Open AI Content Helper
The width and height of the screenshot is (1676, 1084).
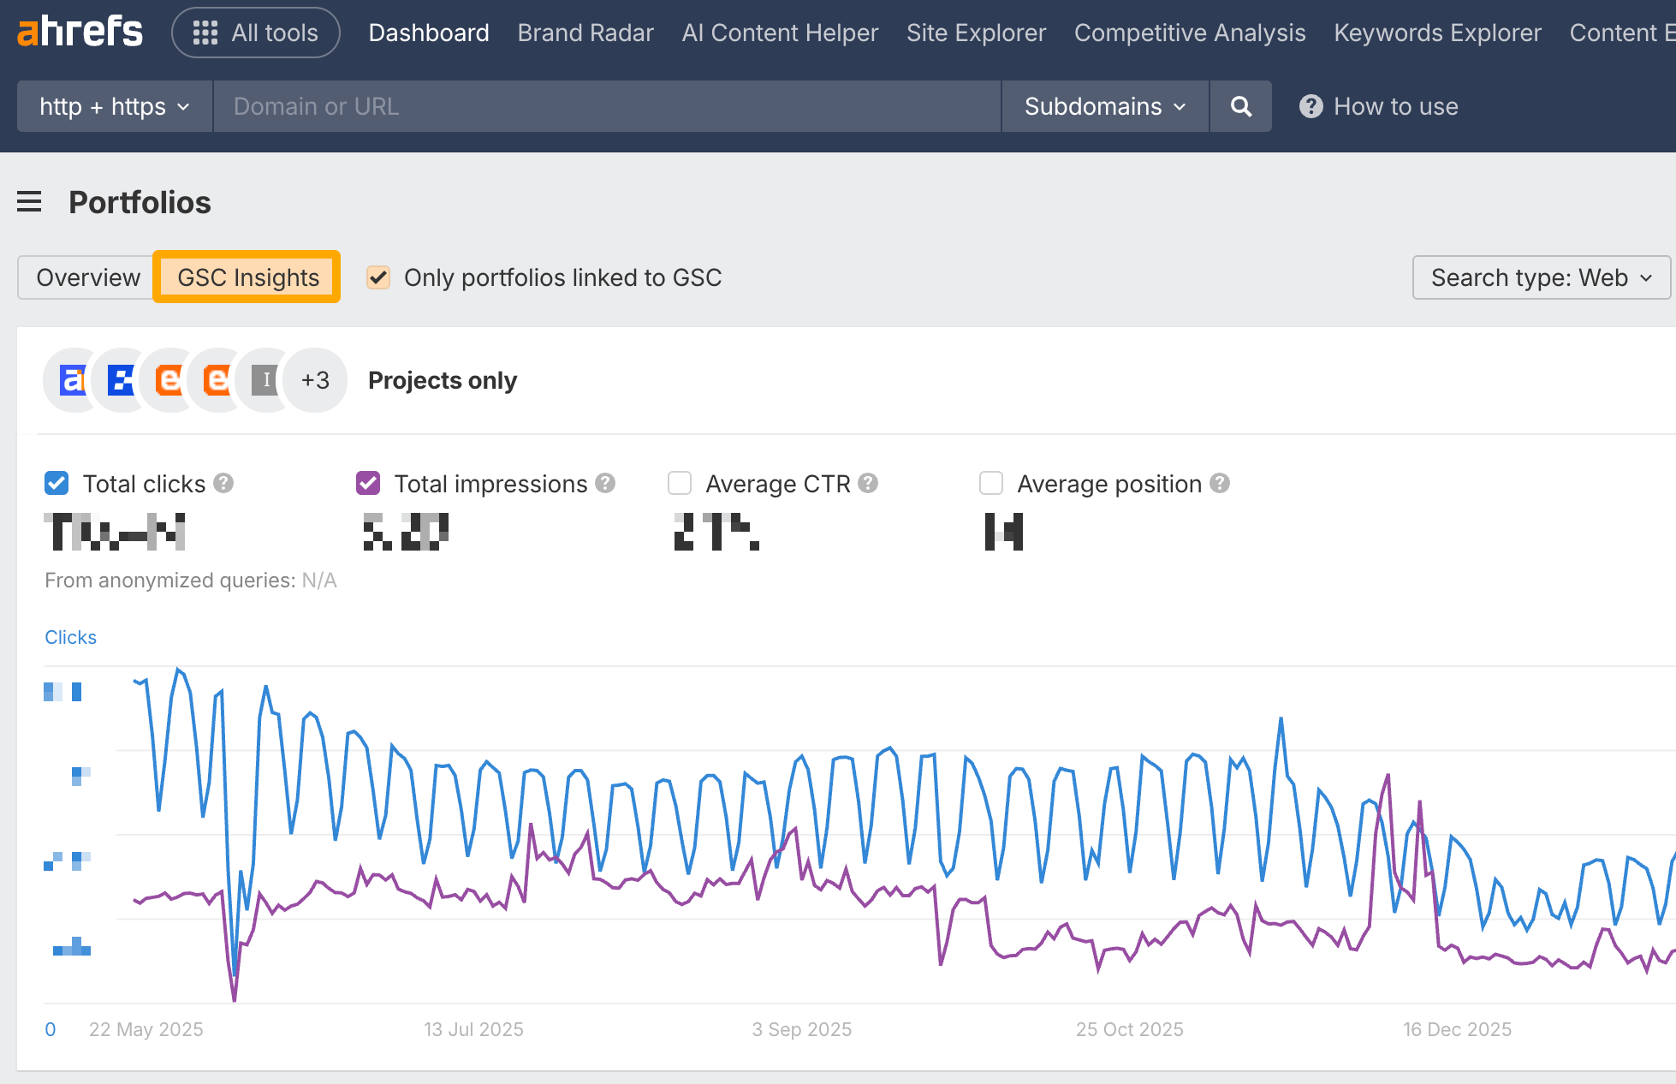[x=780, y=33]
